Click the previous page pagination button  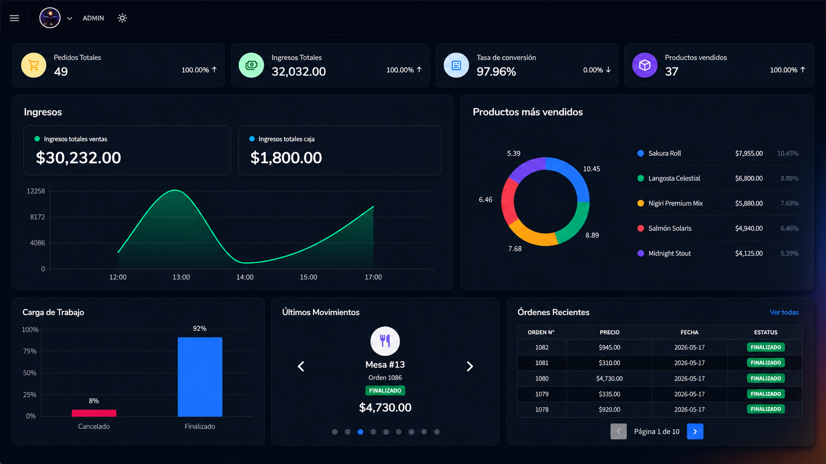coord(619,431)
